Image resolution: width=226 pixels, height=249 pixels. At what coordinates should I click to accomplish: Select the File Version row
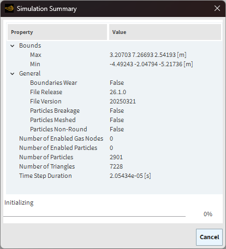(x=114, y=101)
